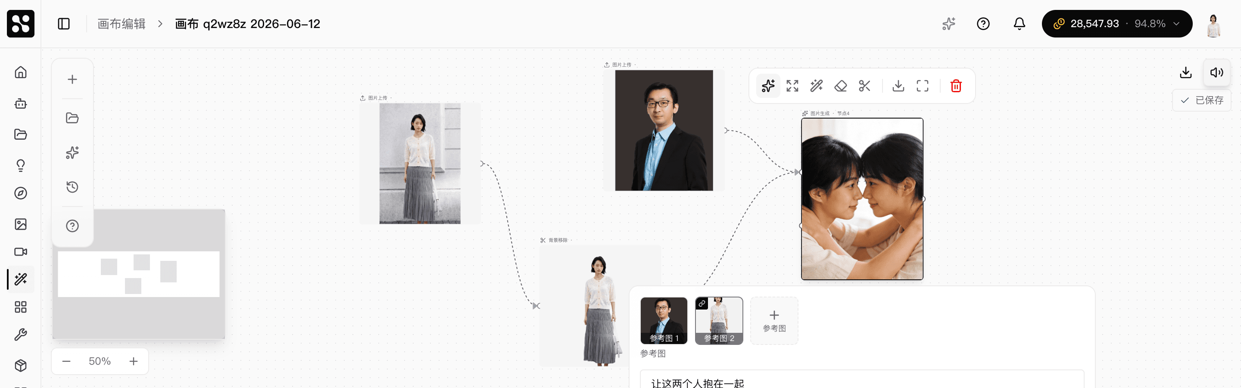Click the add node plus button
This screenshot has height=388, width=1241.
point(72,79)
